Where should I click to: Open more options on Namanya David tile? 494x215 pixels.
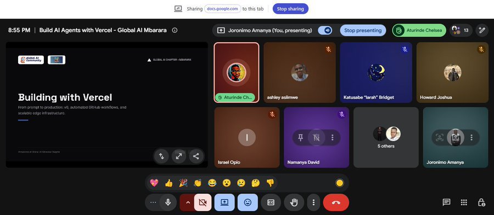click(x=332, y=137)
